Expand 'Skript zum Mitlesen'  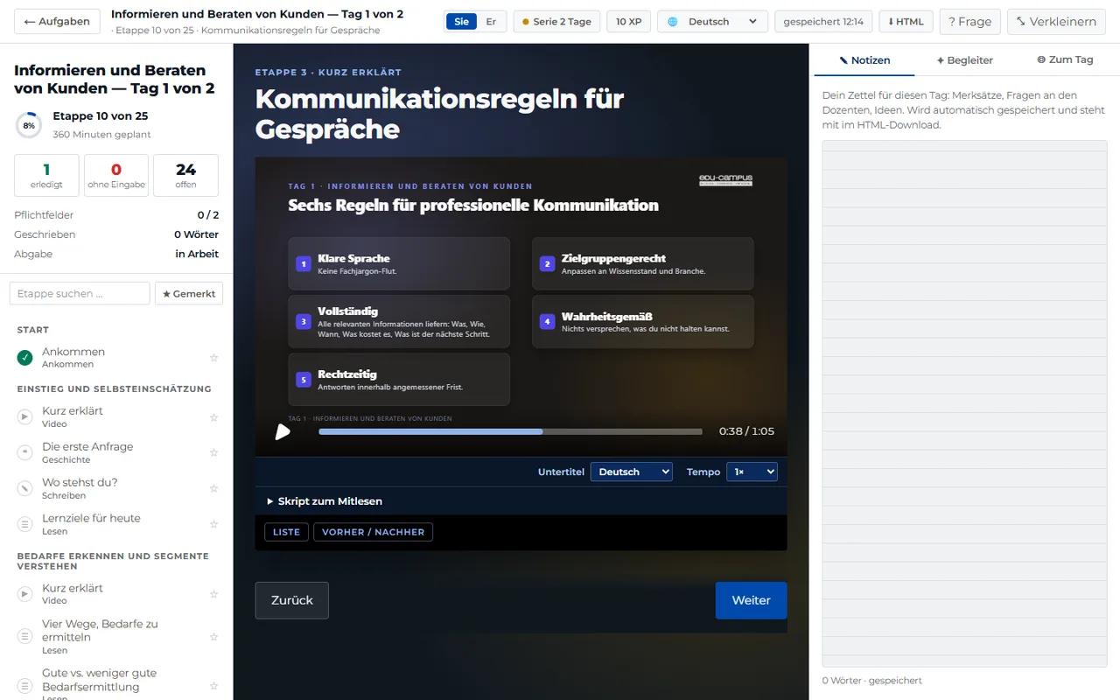coord(325,501)
